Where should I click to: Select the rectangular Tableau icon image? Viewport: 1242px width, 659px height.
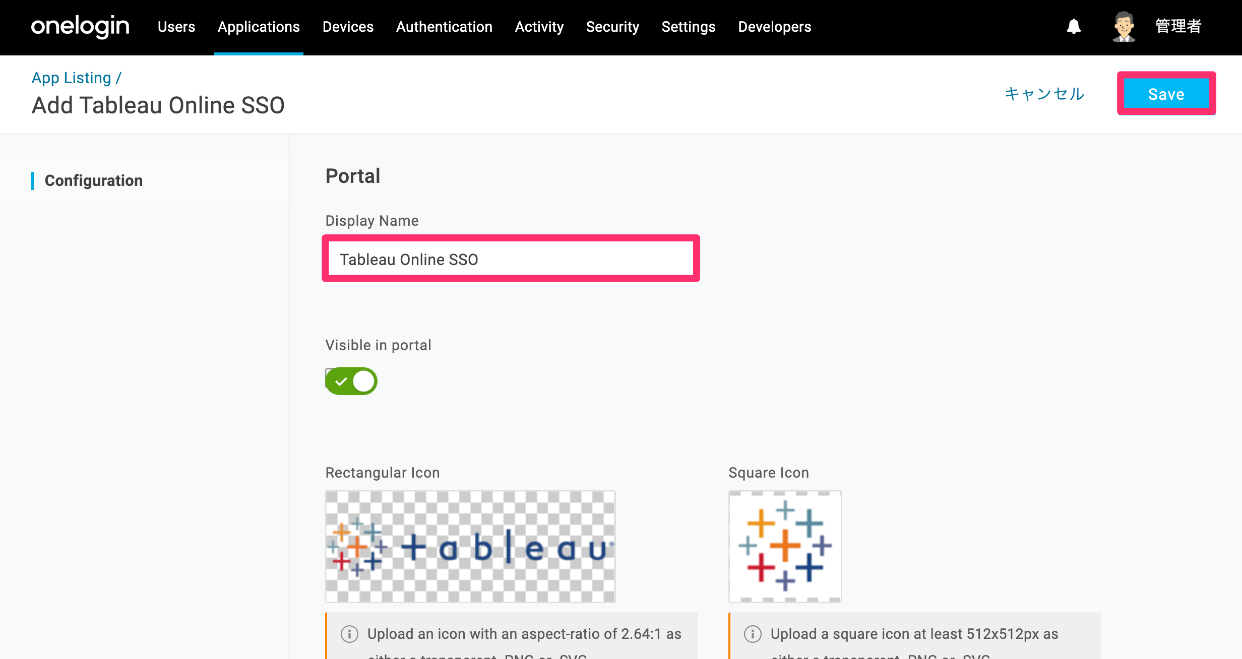point(470,547)
